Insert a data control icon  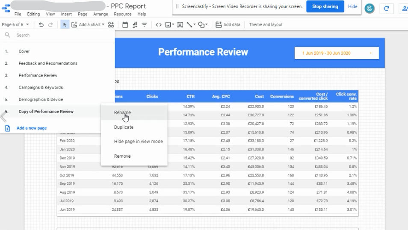(x=135, y=24)
